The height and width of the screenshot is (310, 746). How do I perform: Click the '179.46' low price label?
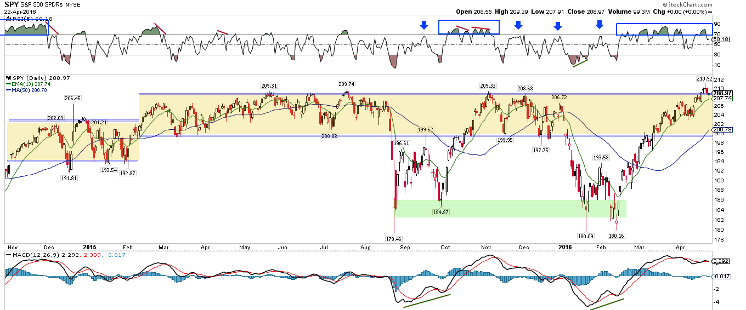click(394, 239)
